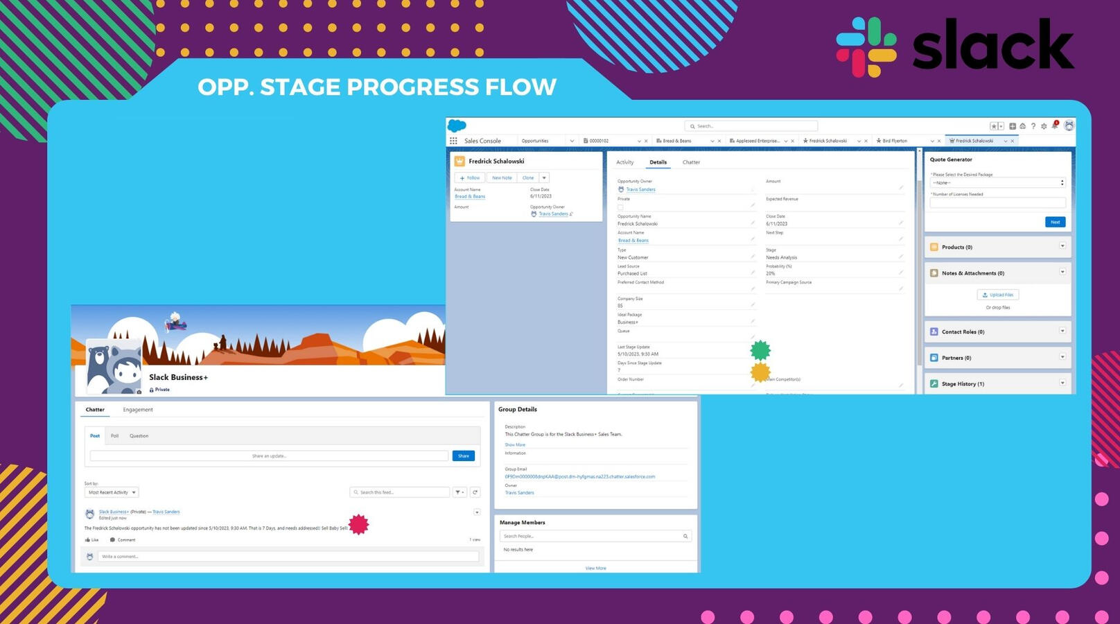Click the Share button
Screen dimensions: 1120x624
tap(464, 456)
